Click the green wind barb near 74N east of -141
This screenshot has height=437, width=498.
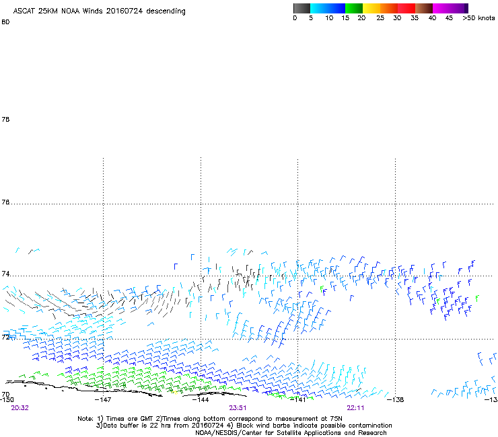[322, 289]
